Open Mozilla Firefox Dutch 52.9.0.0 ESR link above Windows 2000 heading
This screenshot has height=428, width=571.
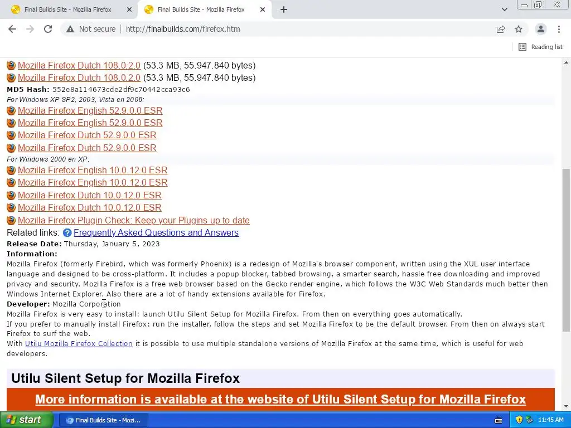[87, 147]
